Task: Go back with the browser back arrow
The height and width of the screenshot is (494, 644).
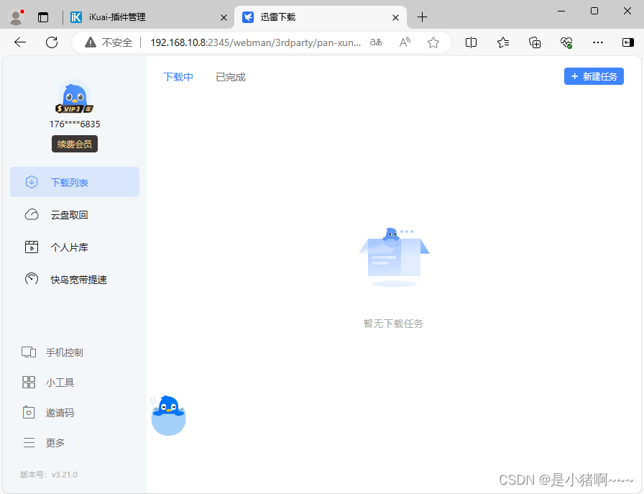Action: tap(20, 42)
